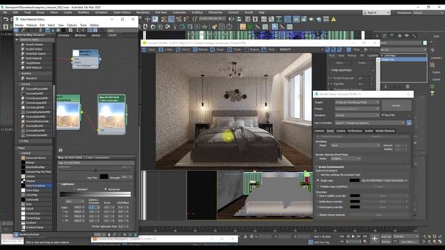Click the play animation button

pyautogui.click(x=353, y=236)
